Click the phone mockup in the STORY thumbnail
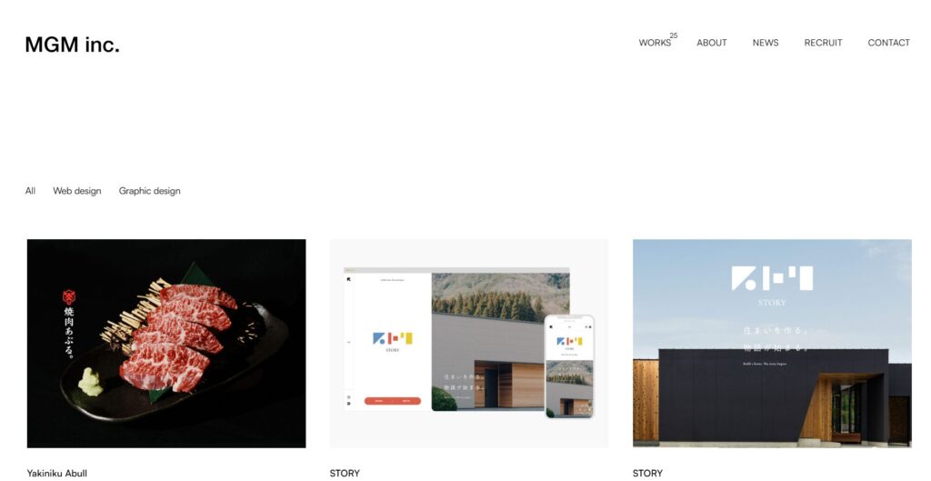 [569, 367]
